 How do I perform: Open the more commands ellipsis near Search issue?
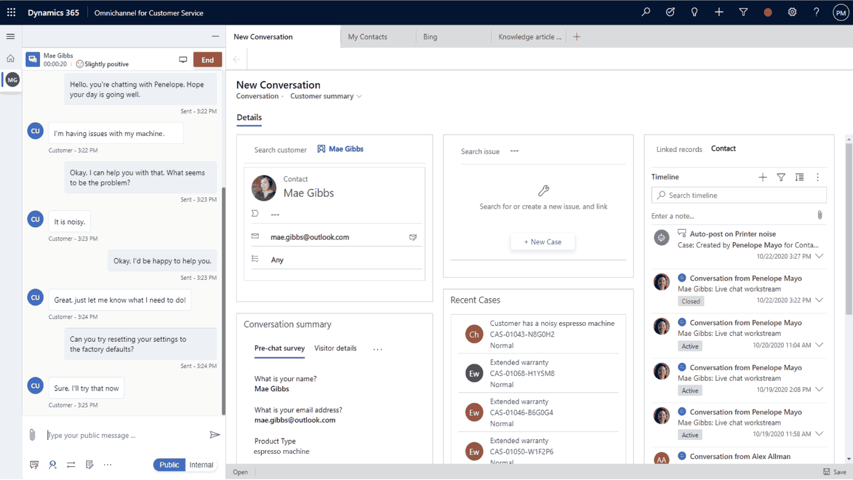[x=514, y=151]
